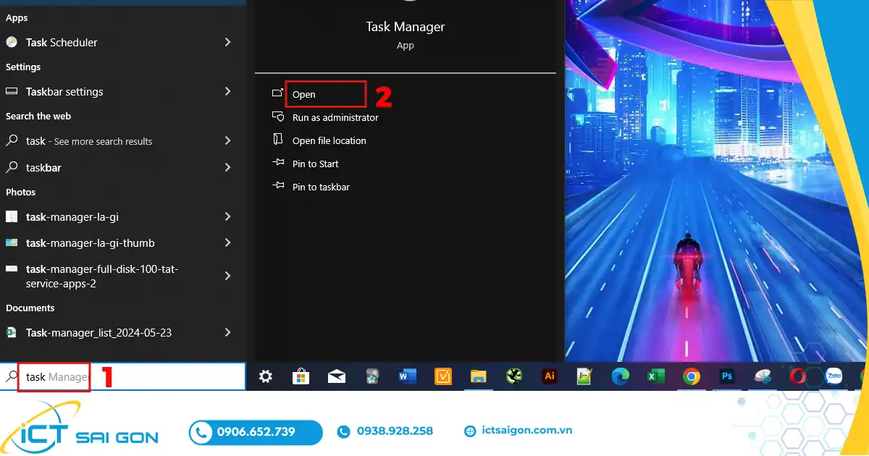The image size is (869, 456).
Task: Click the Run as administrator shield icon
Action: (277, 117)
